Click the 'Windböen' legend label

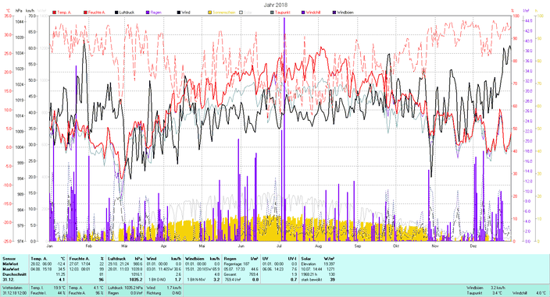tap(345, 12)
